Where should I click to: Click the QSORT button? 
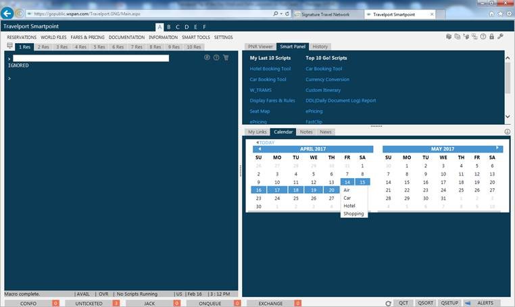[x=425, y=303]
